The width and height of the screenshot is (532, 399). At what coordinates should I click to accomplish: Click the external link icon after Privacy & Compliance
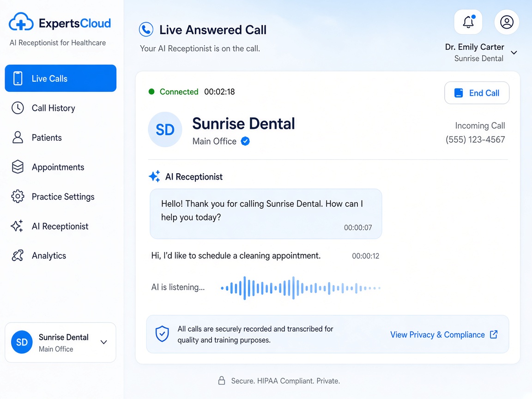tap(494, 334)
